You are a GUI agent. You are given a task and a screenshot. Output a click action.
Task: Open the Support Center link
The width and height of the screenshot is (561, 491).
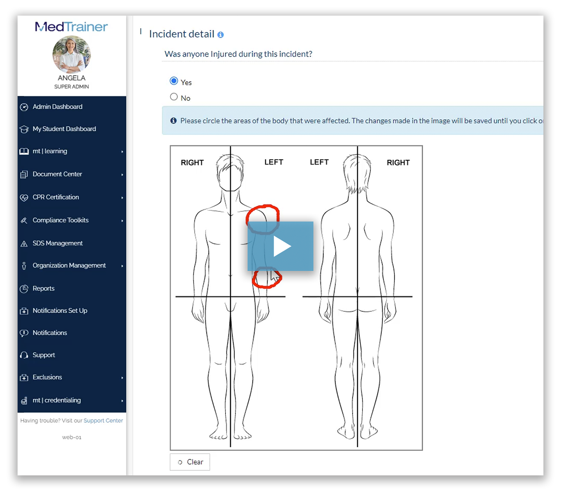click(x=103, y=420)
